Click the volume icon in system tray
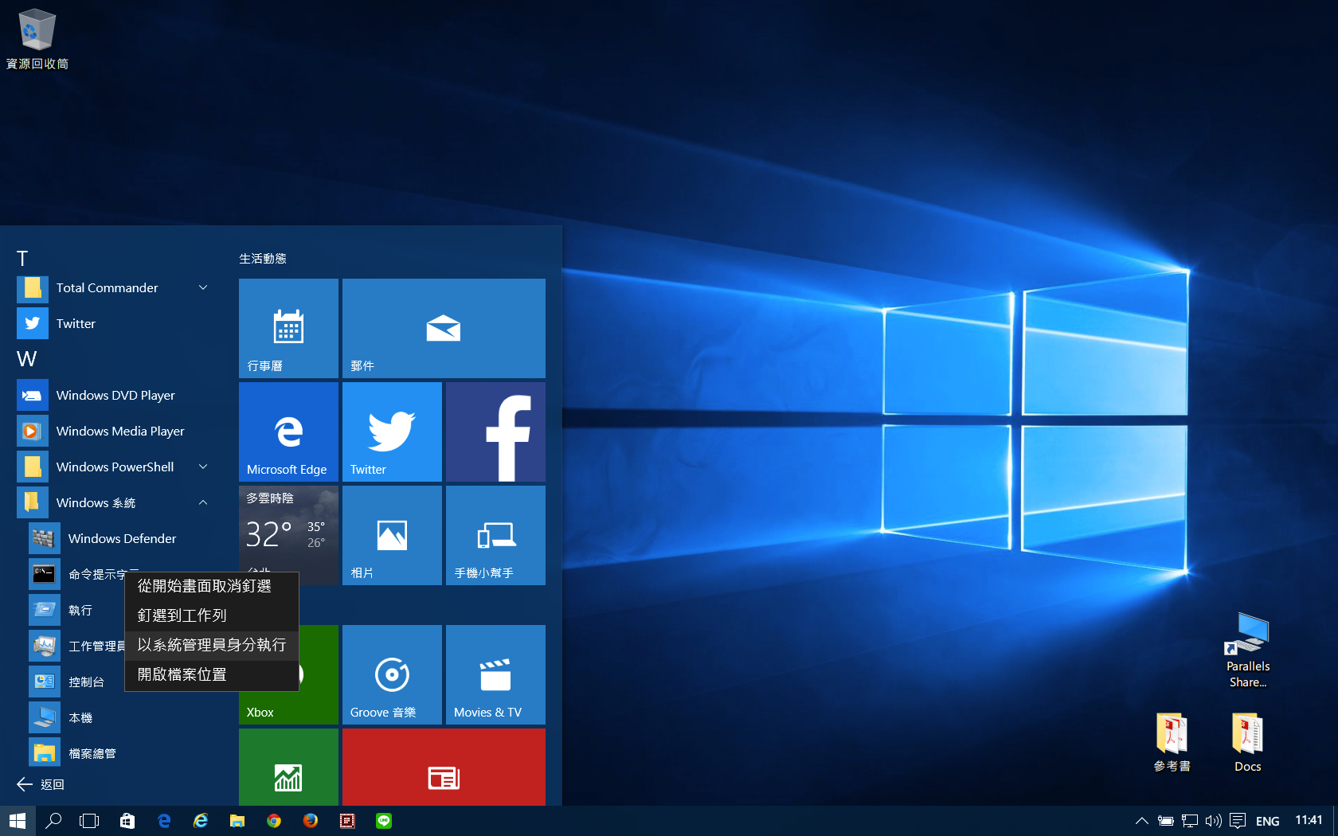 point(1213,821)
